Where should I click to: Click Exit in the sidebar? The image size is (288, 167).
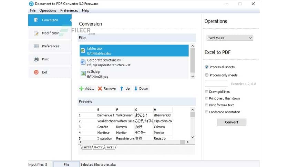[x=50, y=72]
